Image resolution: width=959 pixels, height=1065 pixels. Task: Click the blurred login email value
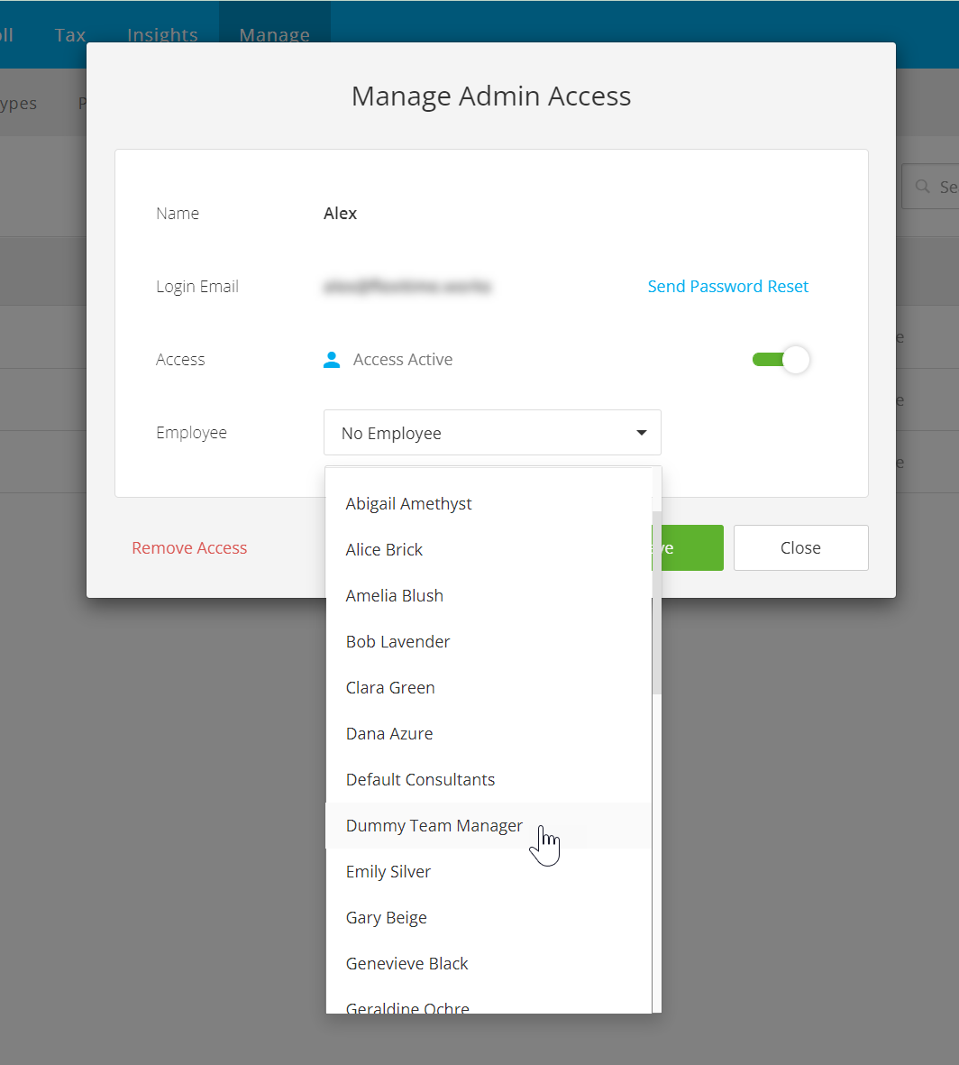click(x=407, y=287)
